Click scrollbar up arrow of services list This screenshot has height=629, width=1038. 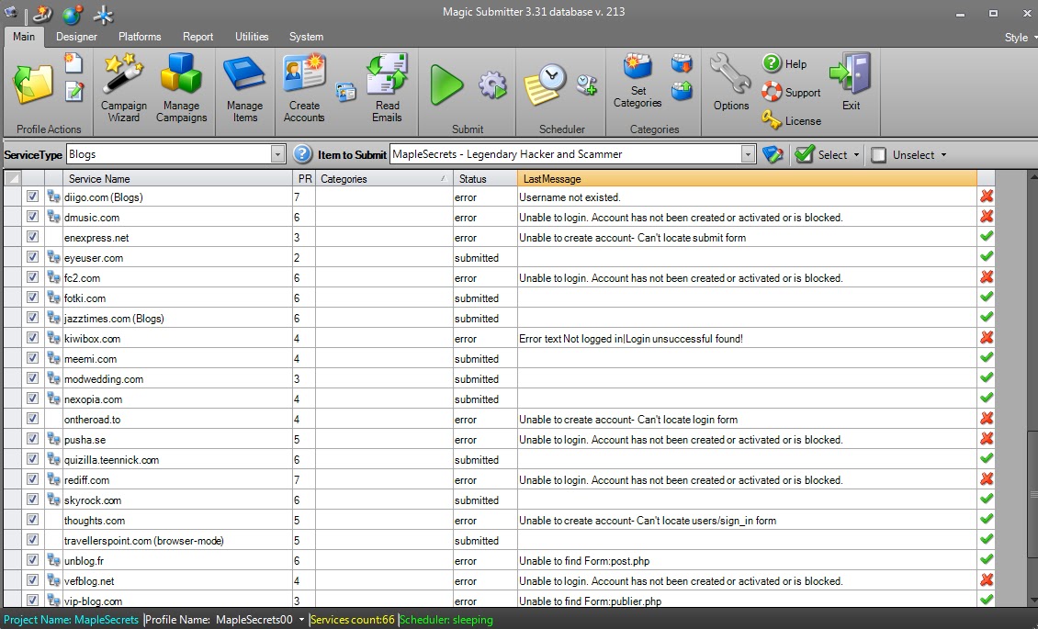(1032, 176)
